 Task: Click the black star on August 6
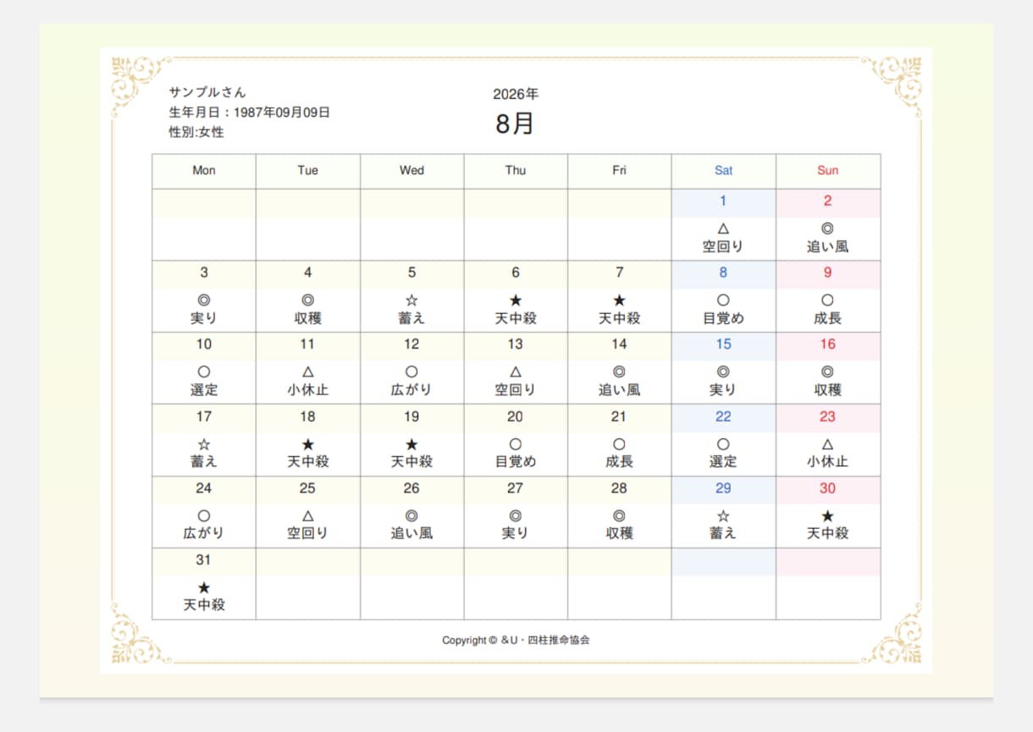click(x=516, y=300)
